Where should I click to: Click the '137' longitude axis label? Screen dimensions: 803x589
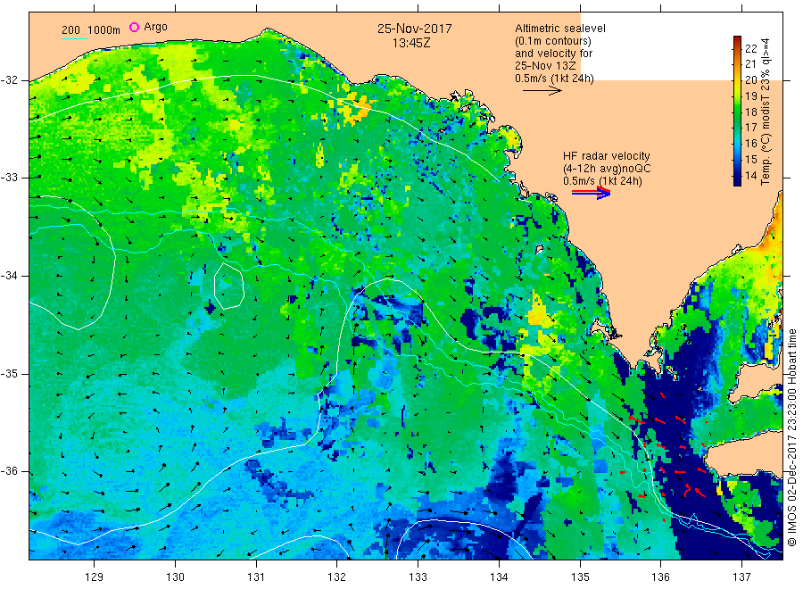(741, 577)
